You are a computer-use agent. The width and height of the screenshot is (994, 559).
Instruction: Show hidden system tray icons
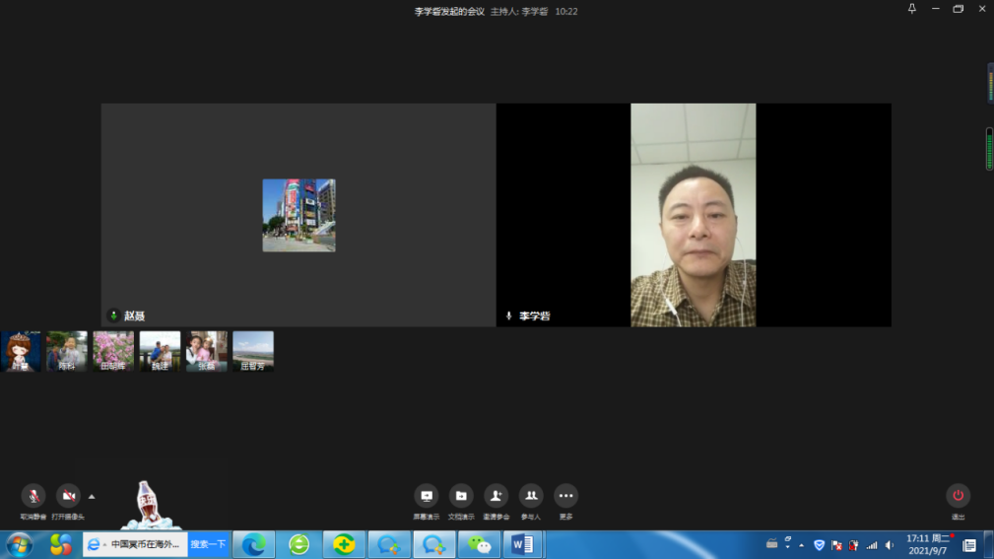pyautogui.click(x=802, y=545)
